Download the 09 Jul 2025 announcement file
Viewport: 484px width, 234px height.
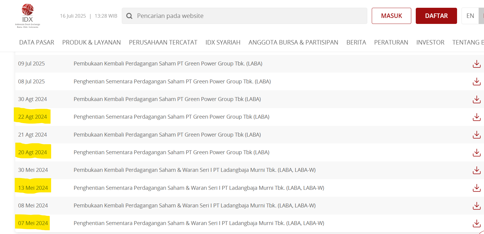[x=477, y=64]
